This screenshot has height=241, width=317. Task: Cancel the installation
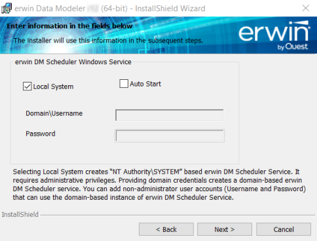pyautogui.click(x=284, y=229)
